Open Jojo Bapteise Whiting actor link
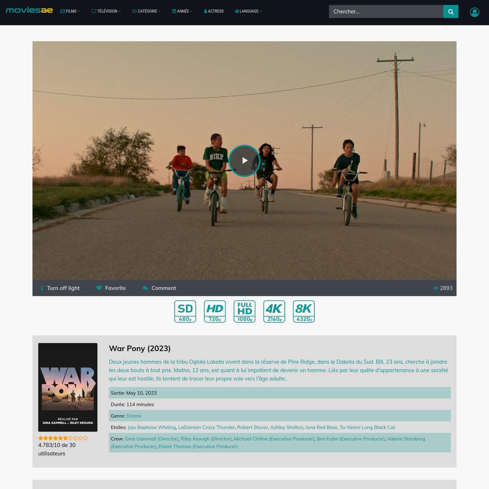Viewport: 489px width, 489px height. (x=152, y=427)
